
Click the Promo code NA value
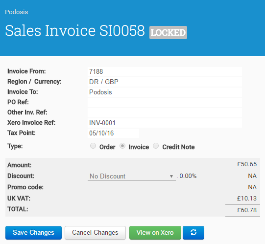pyautogui.click(x=252, y=187)
